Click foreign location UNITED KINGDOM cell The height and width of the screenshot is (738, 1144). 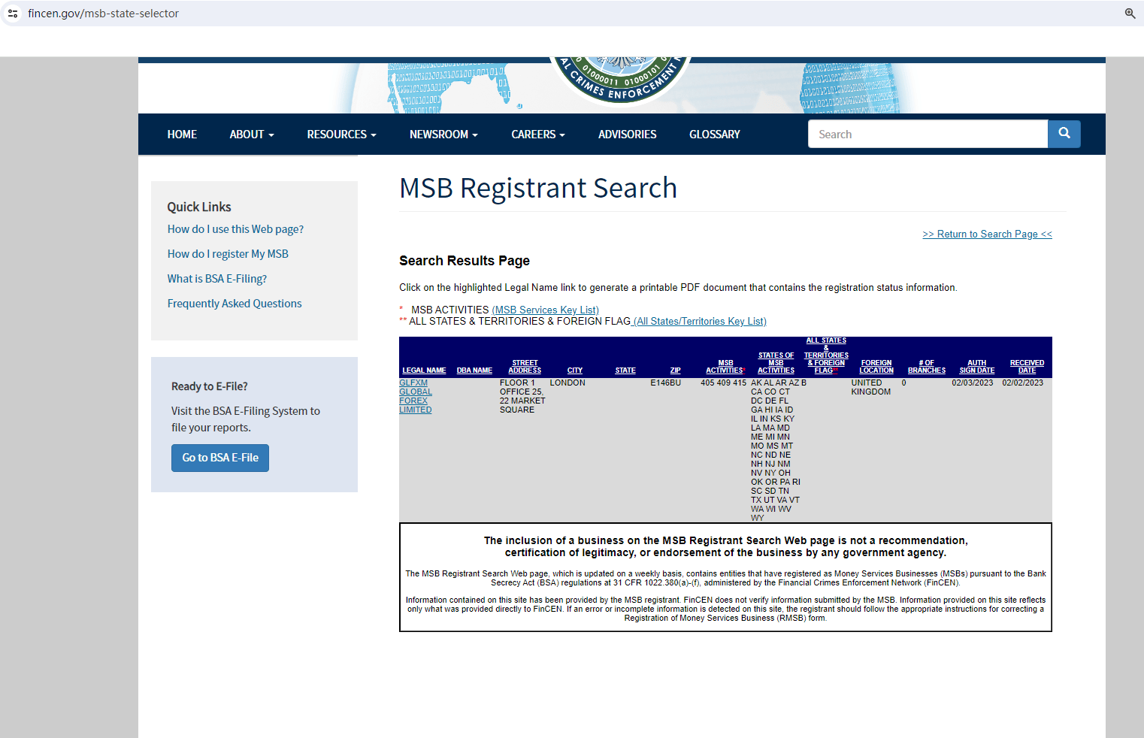(871, 388)
